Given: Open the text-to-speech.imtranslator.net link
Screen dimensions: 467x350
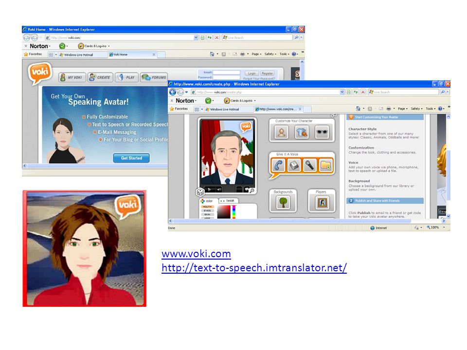Looking at the screenshot, I should point(254,268).
